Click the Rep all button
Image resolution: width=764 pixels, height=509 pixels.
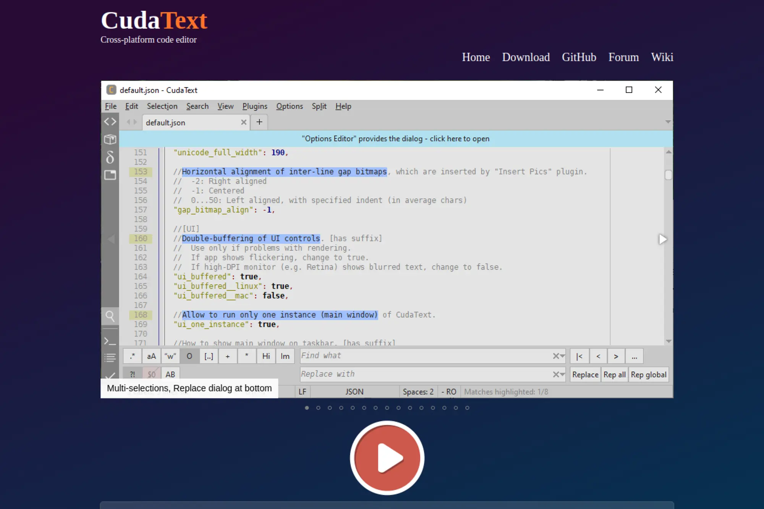click(x=614, y=375)
